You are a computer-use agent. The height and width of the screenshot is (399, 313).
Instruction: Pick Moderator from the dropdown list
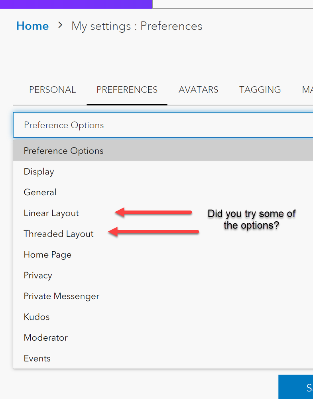click(46, 338)
